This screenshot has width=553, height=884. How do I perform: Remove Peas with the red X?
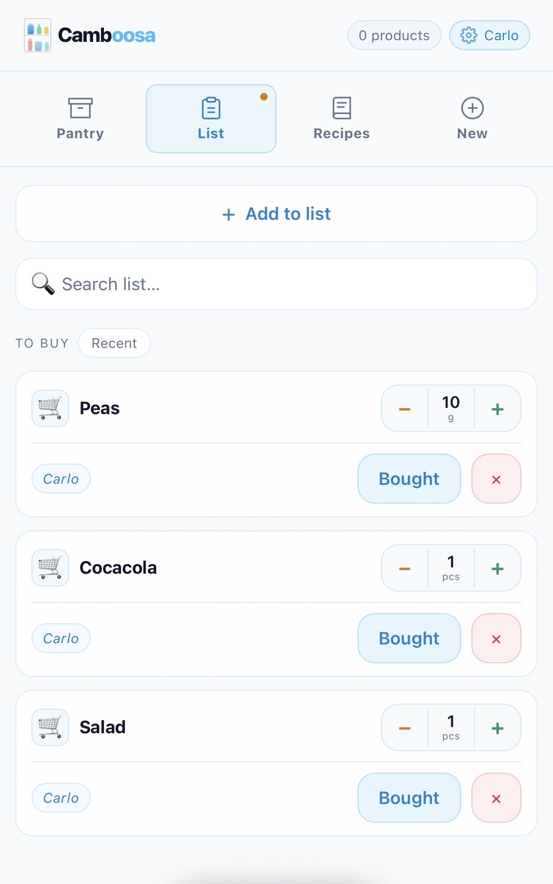(x=496, y=479)
